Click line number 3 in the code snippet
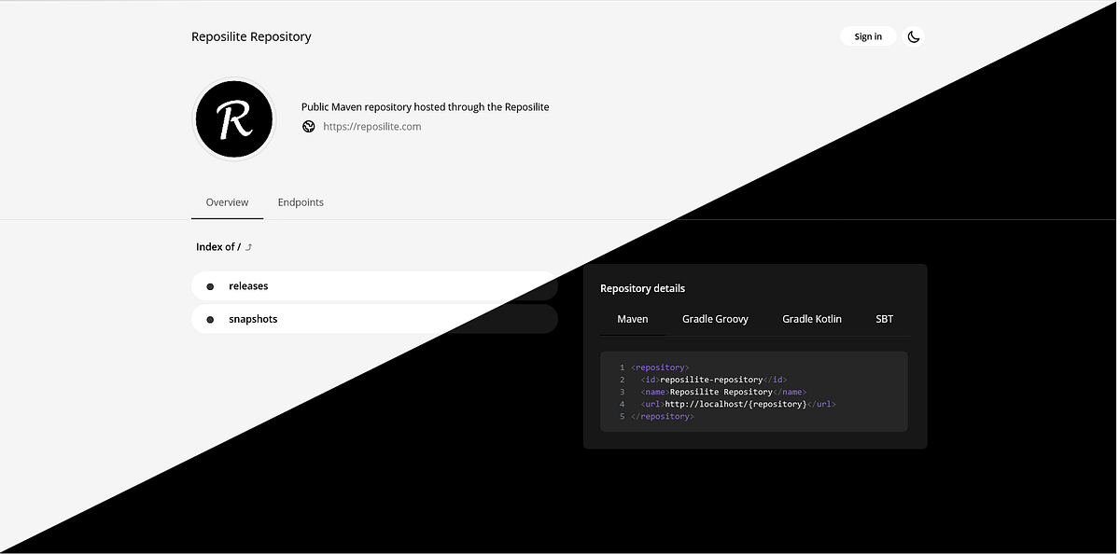Screen dimensions: 1120x554 [622, 392]
